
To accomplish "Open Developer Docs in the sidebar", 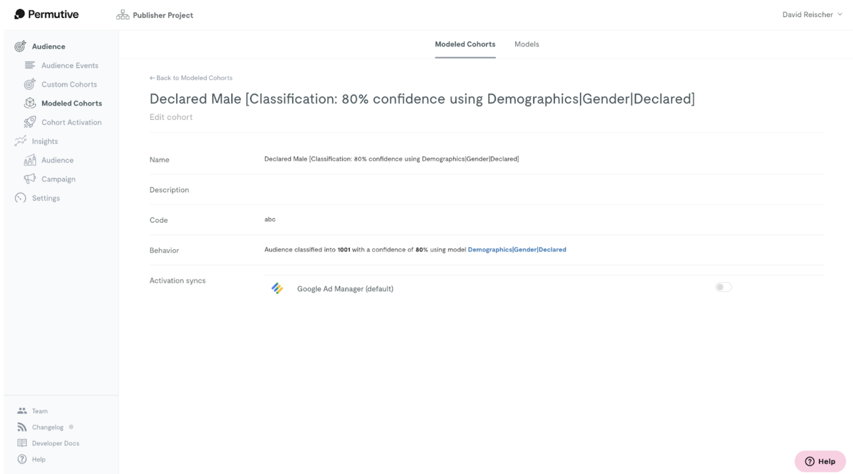I will (55, 443).
